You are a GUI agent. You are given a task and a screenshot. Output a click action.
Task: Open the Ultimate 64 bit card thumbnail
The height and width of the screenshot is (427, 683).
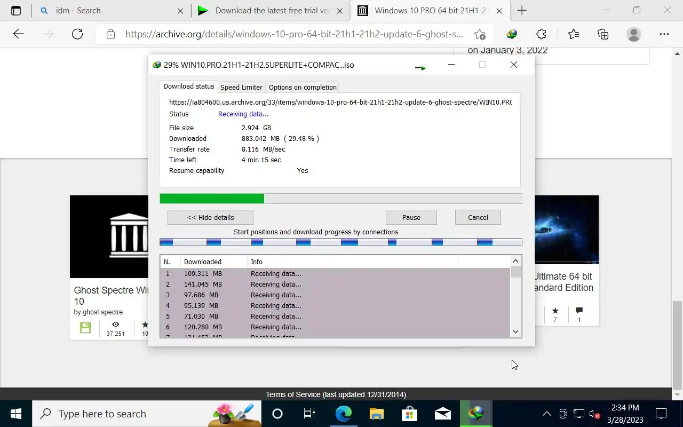point(566,230)
